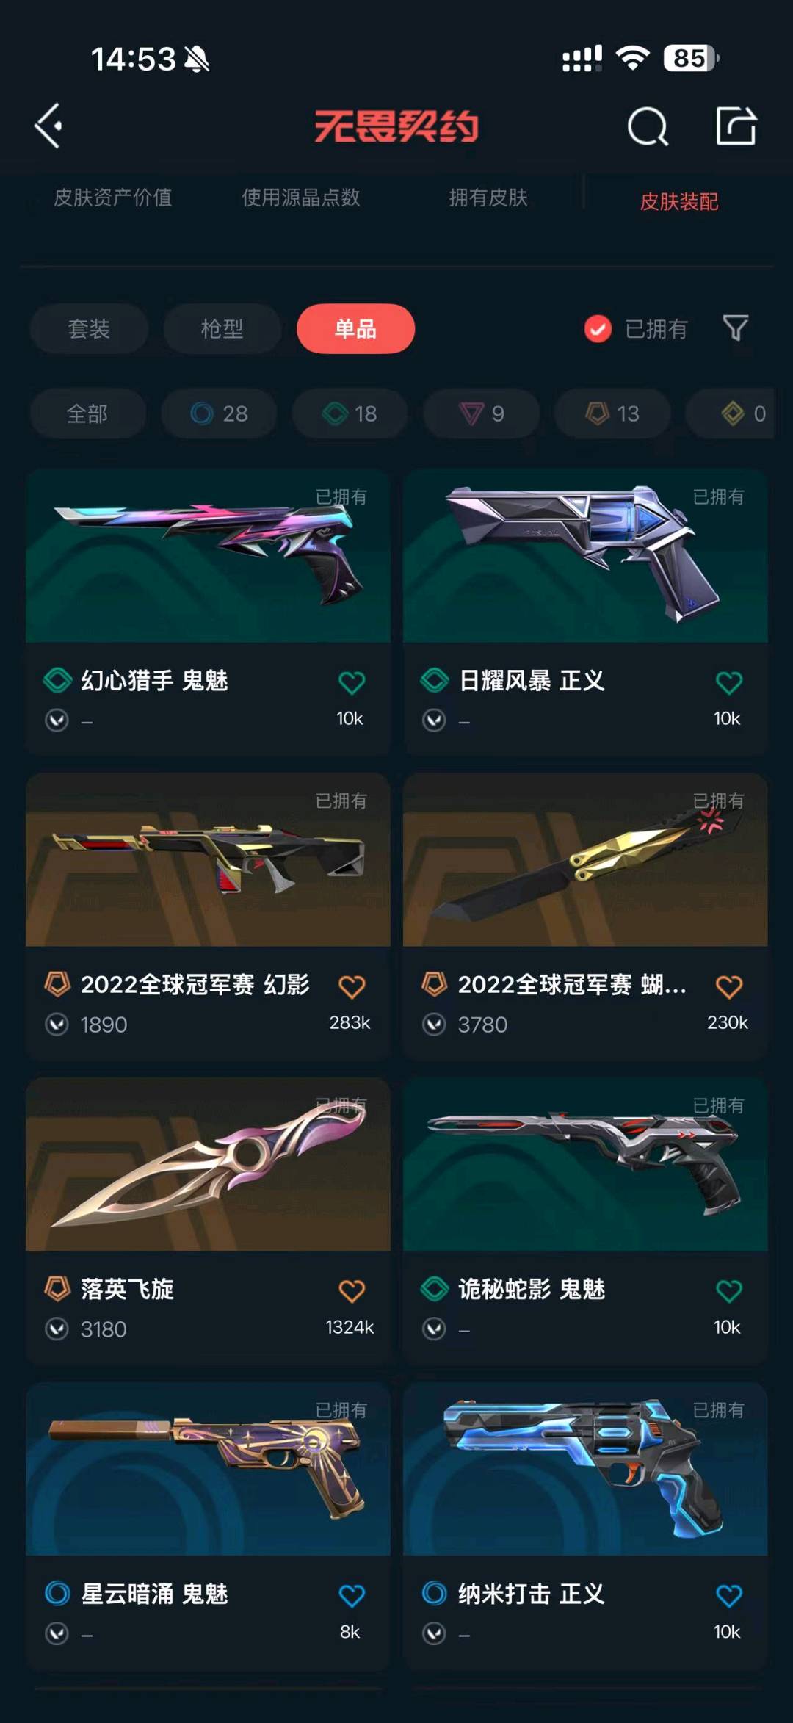The height and width of the screenshot is (1723, 793).
Task: Tap heart on 2022全球冠军赛 幻影
Action: (x=352, y=986)
